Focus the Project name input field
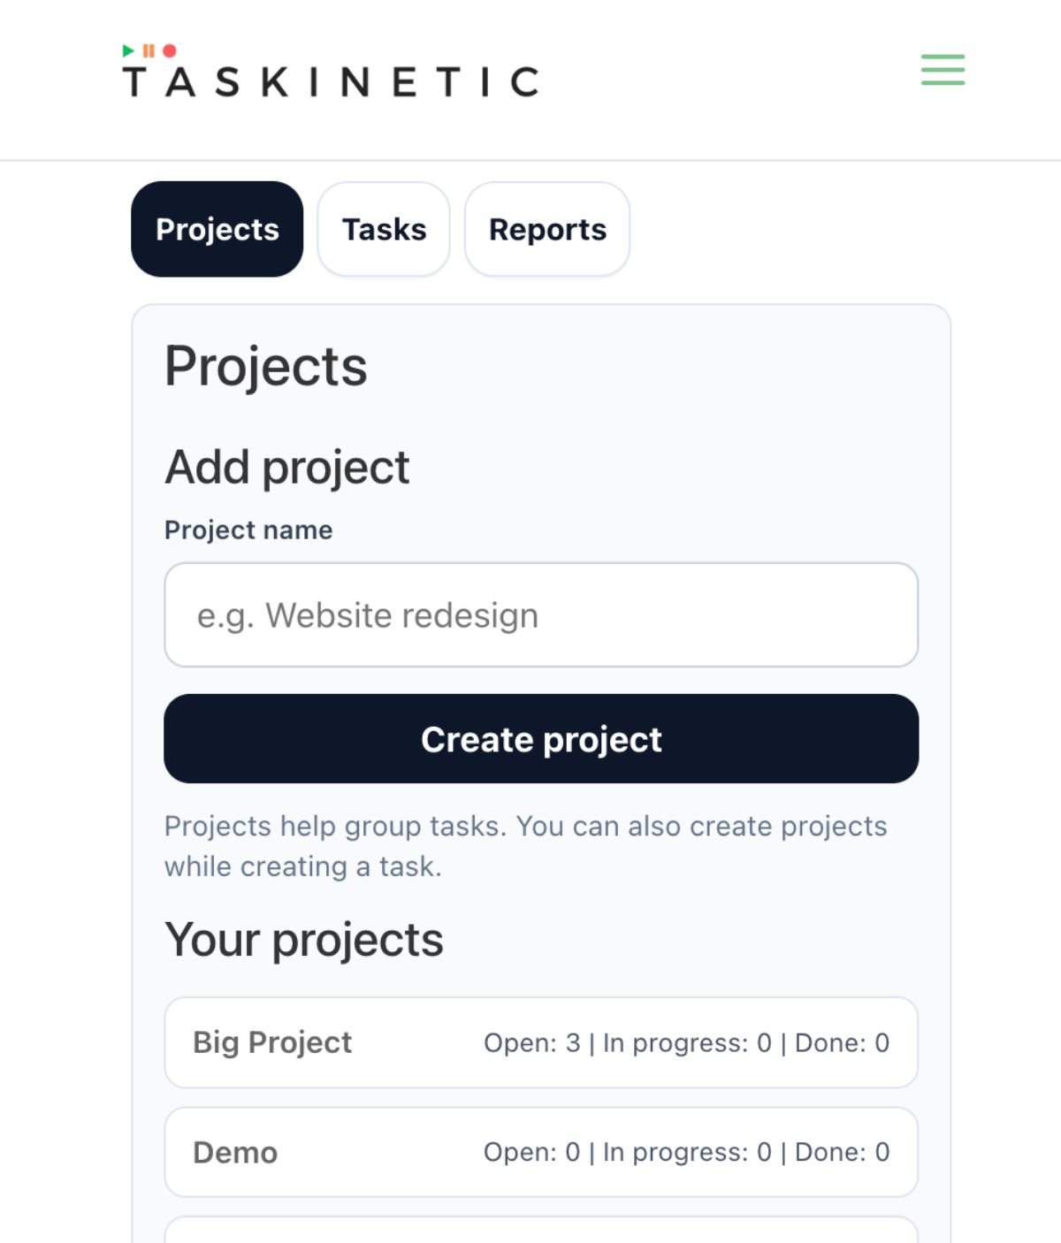This screenshot has width=1061, height=1243. point(541,614)
